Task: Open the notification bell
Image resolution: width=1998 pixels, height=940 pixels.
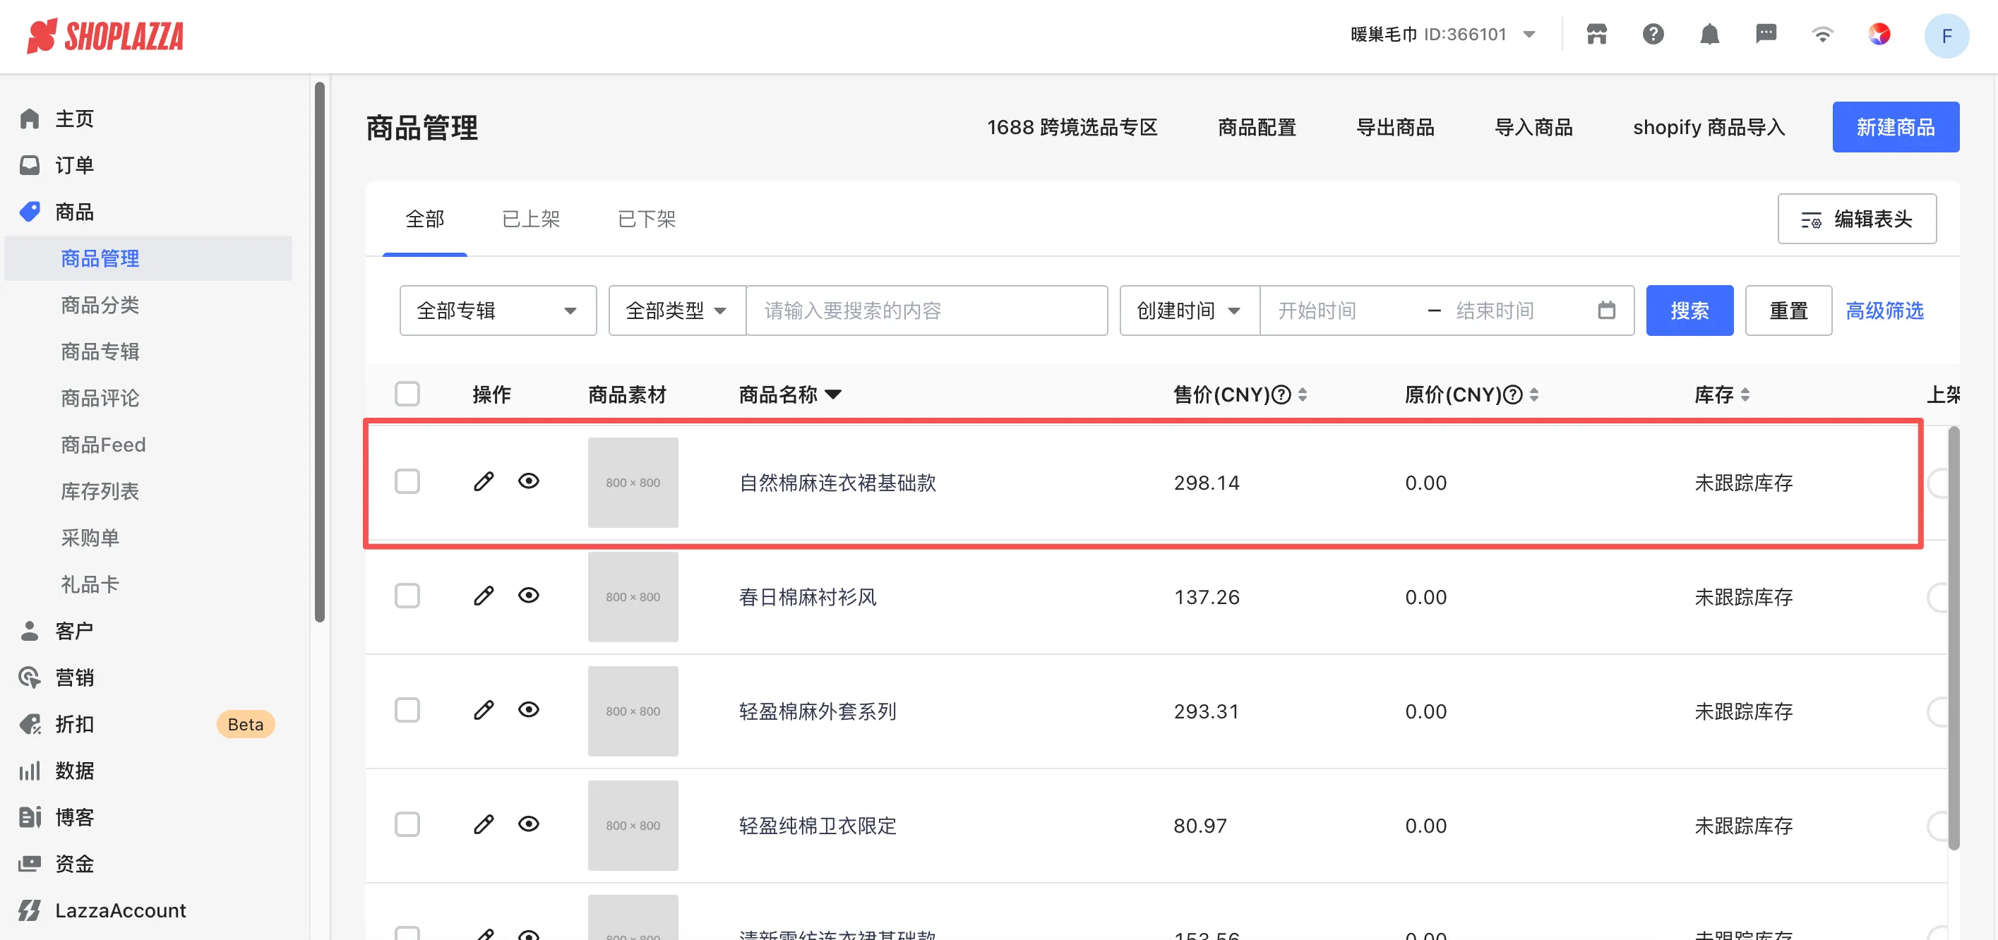Action: (1709, 34)
